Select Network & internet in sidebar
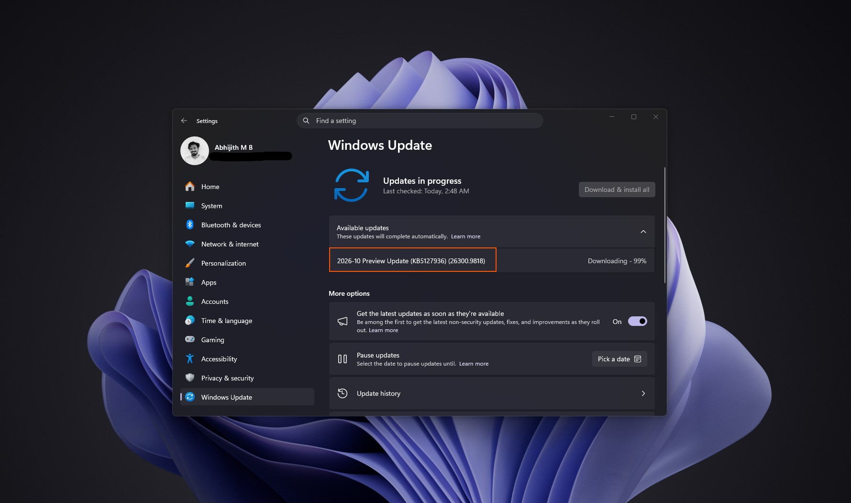Image resolution: width=851 pixels, height=503 pixels. (247, 244)
